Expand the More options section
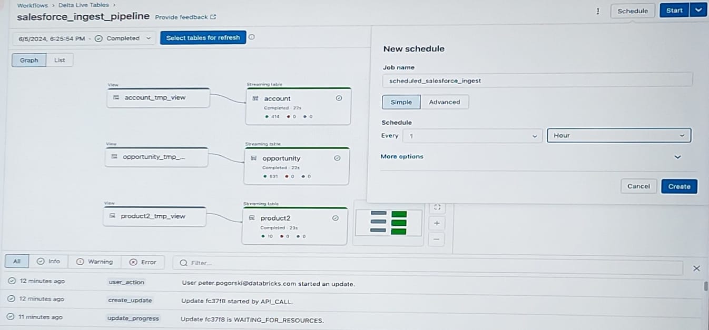Screen dimensions: 709x330 click(677, 157)
